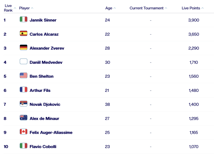Click the Canadian flag beside Felix Auger-Aliassime

(x=24, y=132)
